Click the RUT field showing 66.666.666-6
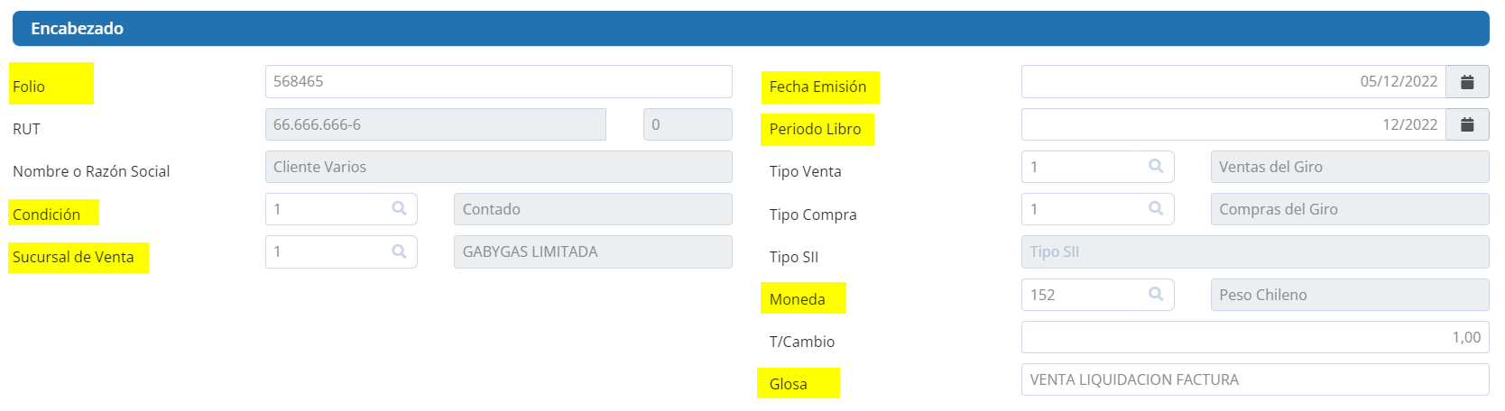 [x=435, y=124]
